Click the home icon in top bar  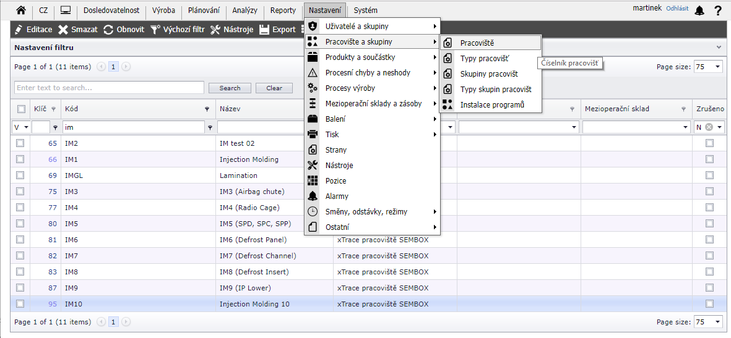[21, 10]
